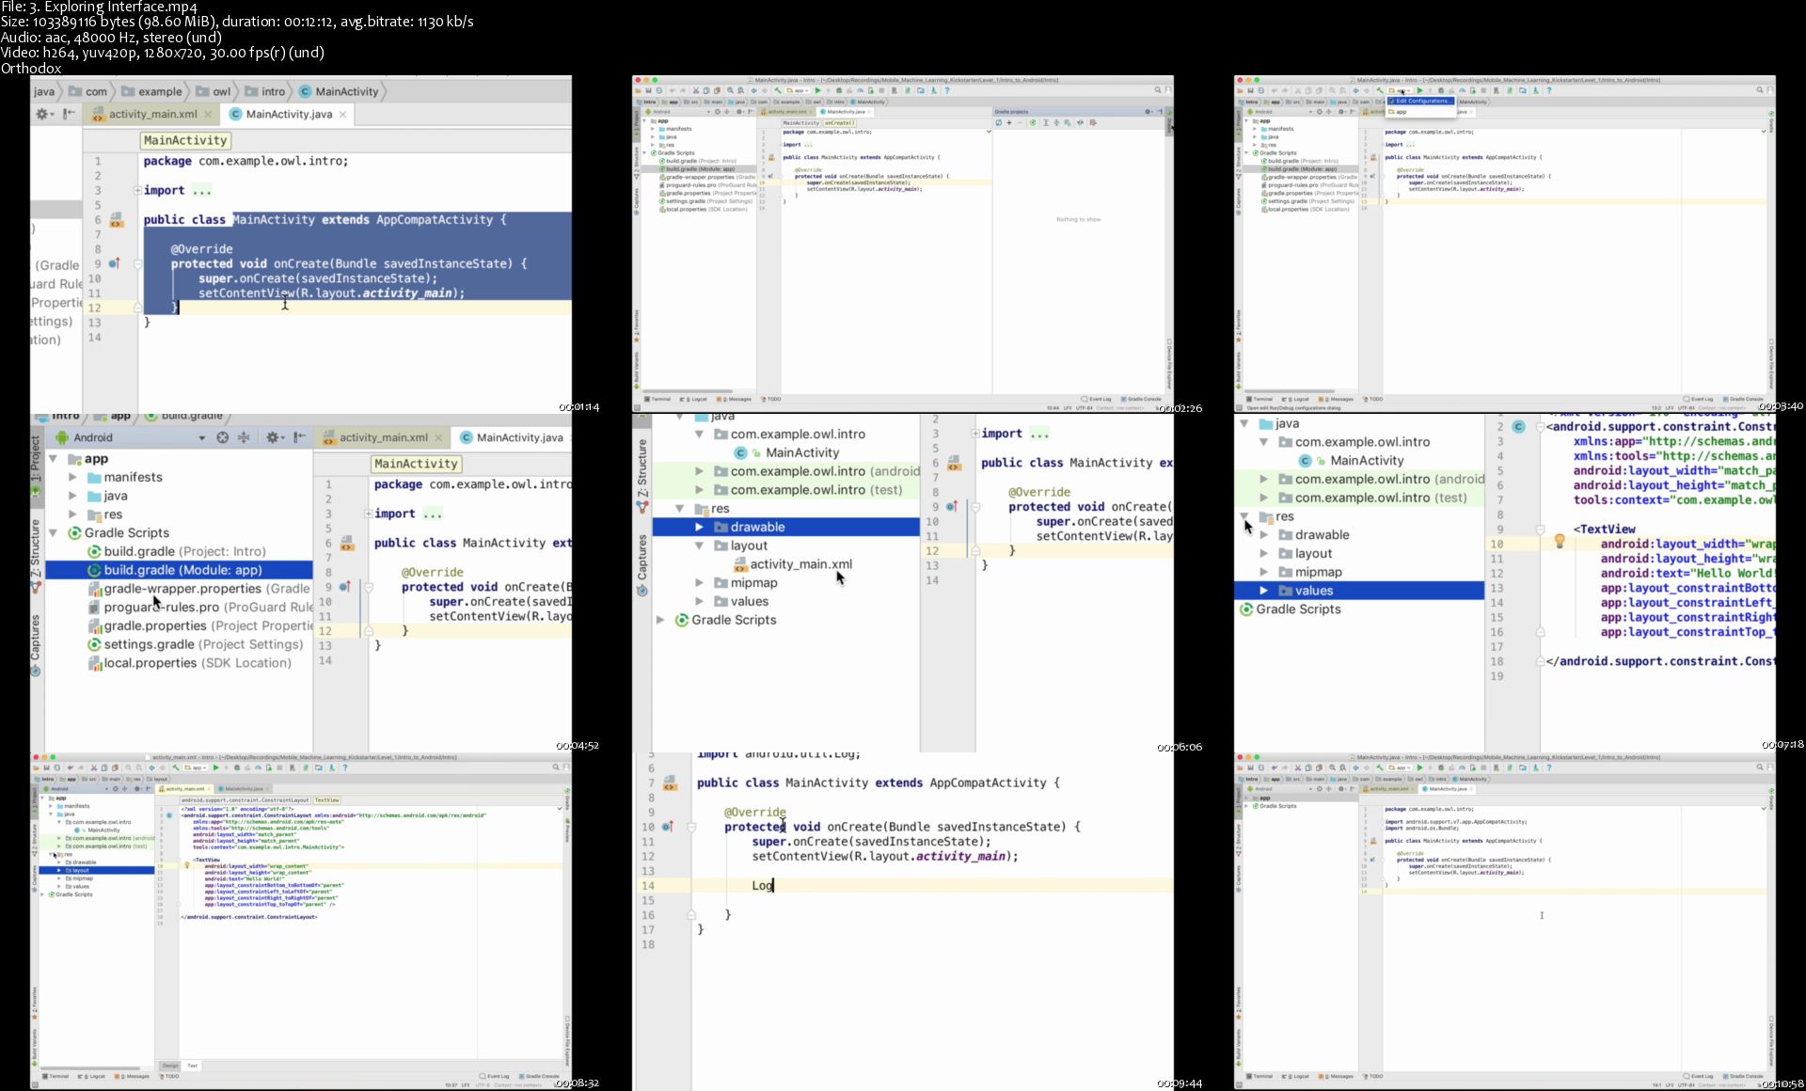Toggle Z: Structure side tab in 00:06:06 frame

point(642,475)
